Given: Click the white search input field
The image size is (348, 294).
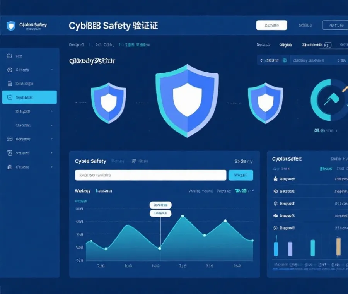Looking at the screenshot, I should point(150,175).
